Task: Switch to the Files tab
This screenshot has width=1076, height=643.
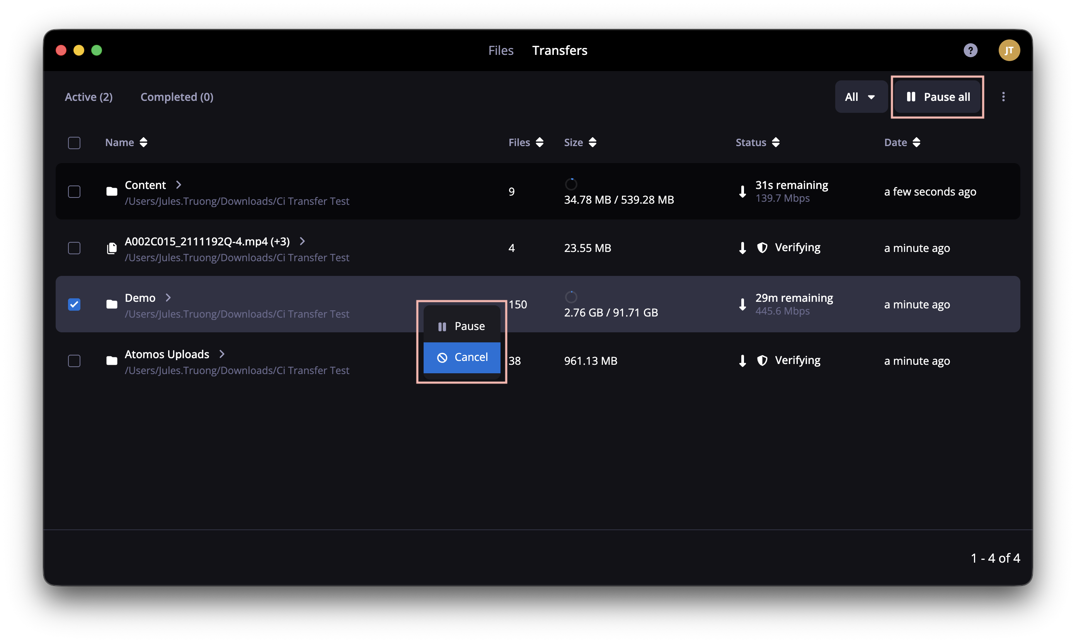Action: tap(501, 50)
